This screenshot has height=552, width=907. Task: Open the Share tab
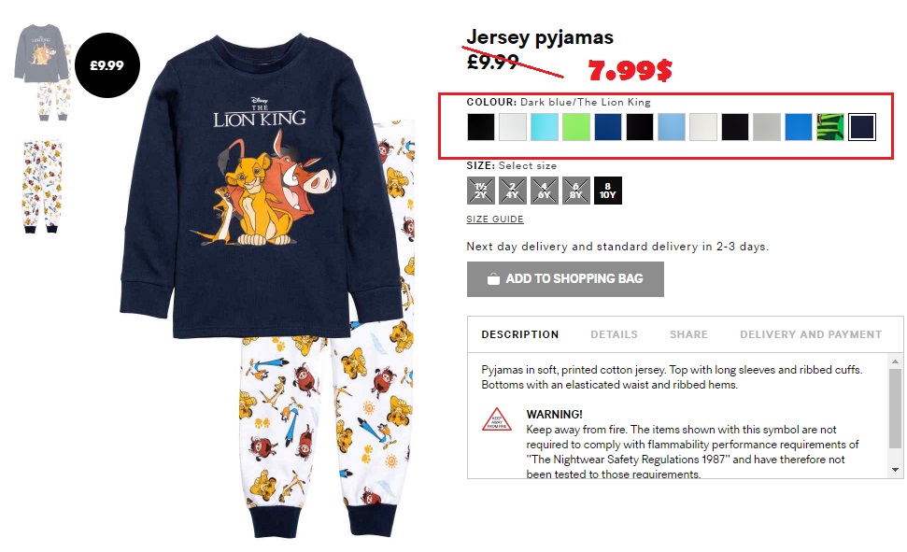[x=688, y=334]
